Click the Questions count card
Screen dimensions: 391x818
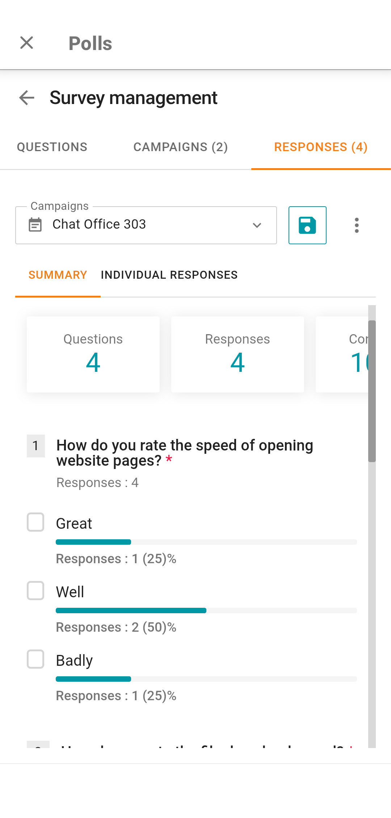click(93, 354)
